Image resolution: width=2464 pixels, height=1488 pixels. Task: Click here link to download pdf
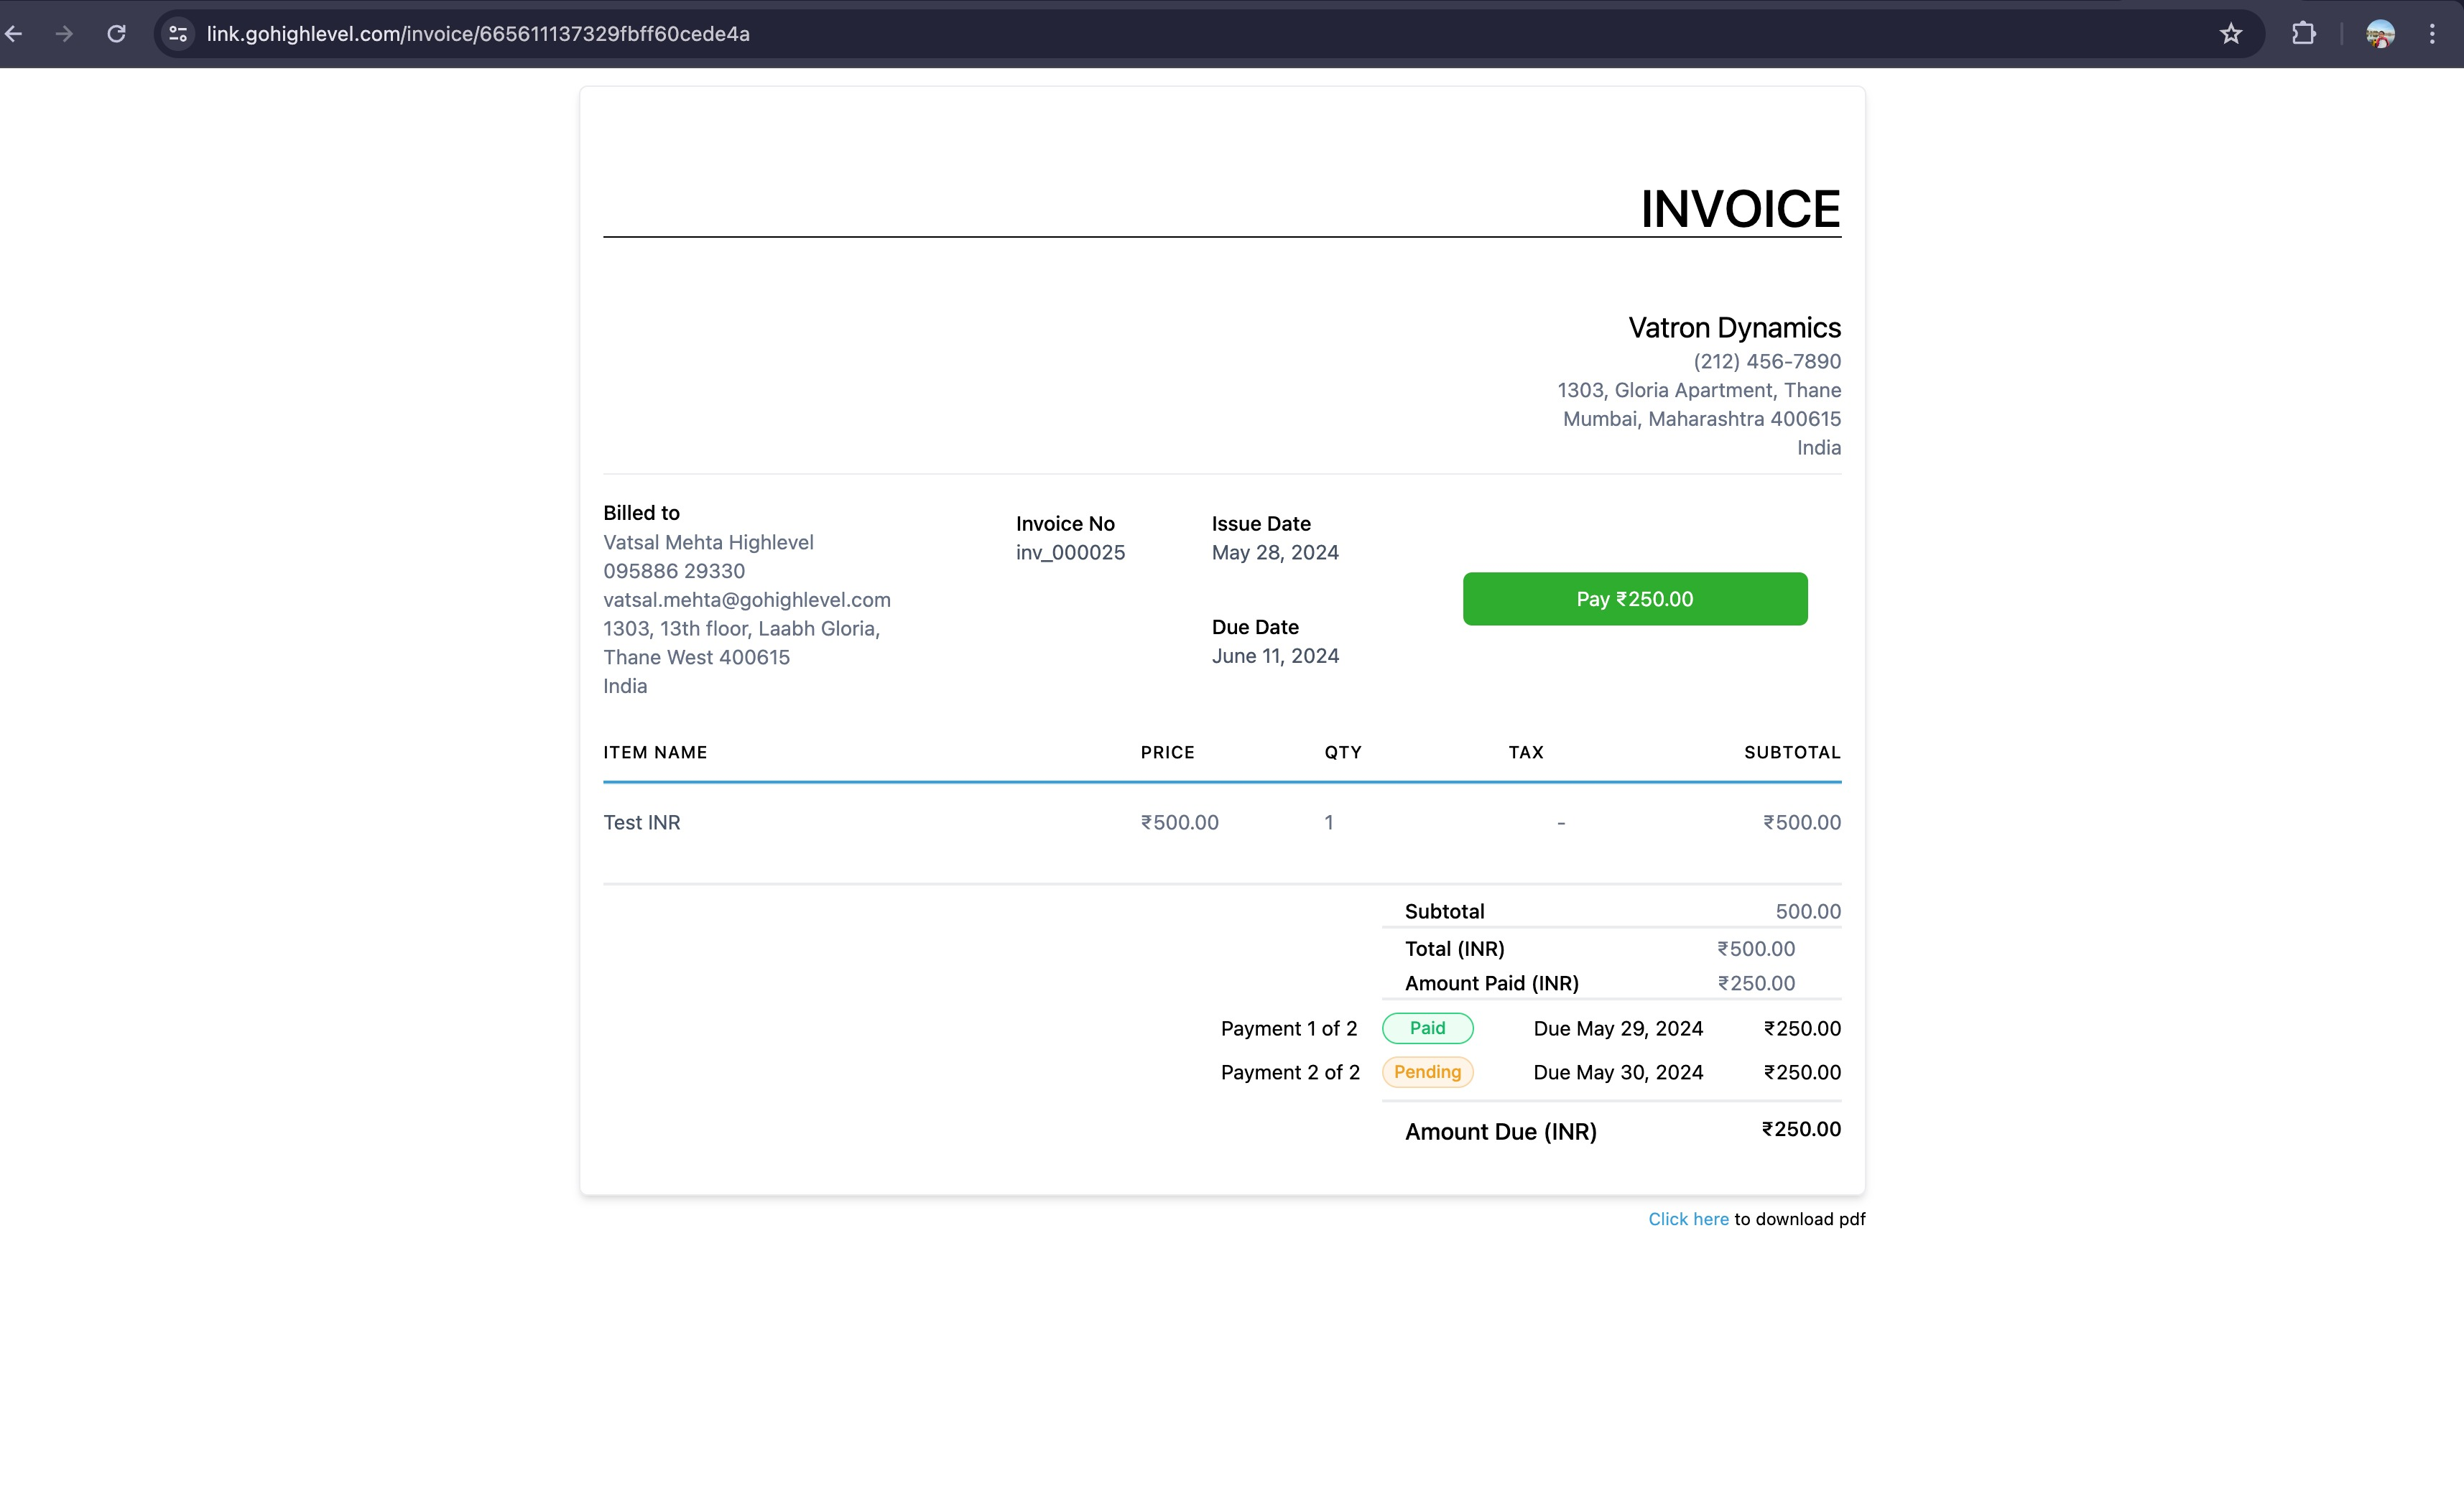[x=1688, y=1219]
